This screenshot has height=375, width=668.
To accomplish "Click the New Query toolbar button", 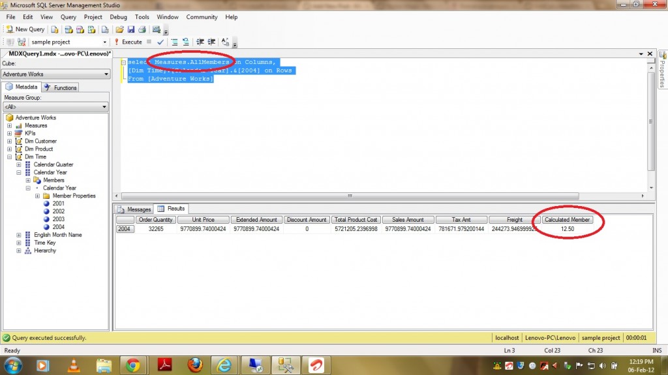I will click(x=25, y=29).
